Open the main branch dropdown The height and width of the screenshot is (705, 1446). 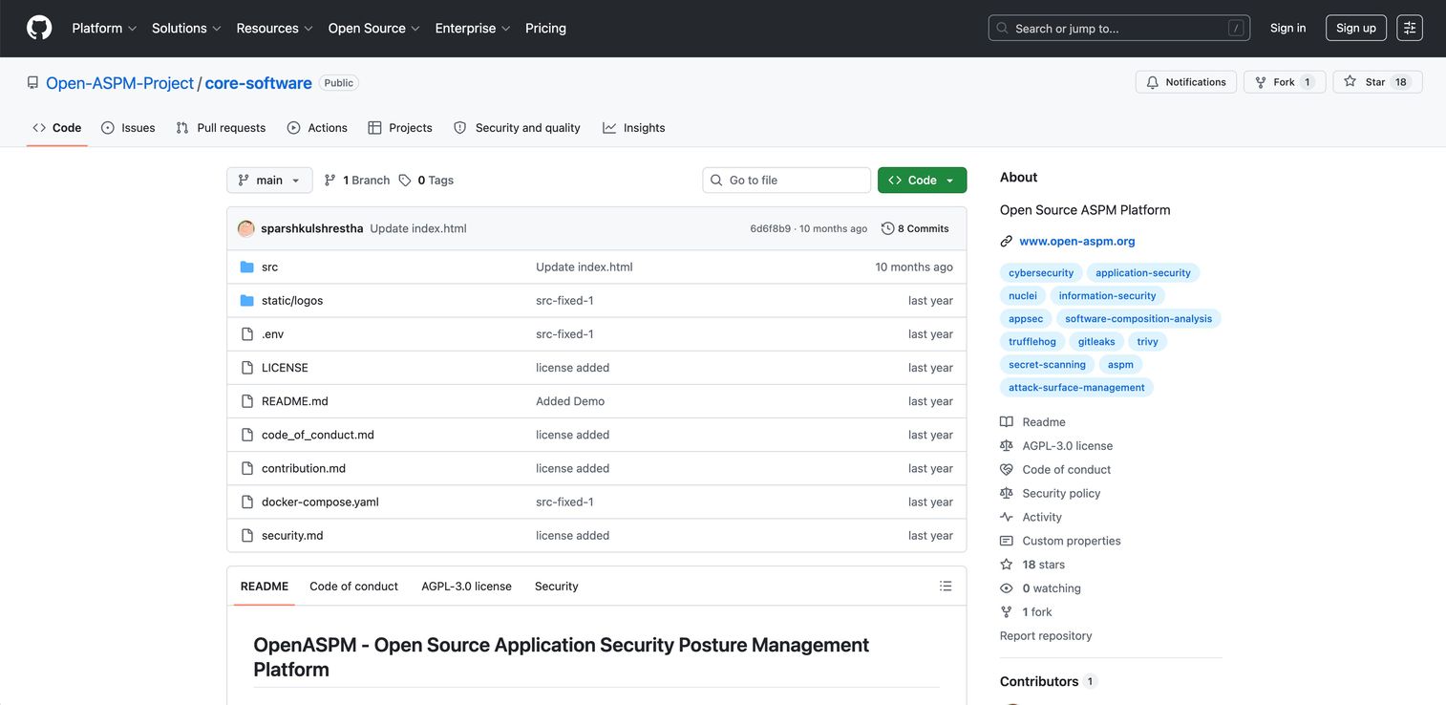pyautogui.click(x=269, y=180)
